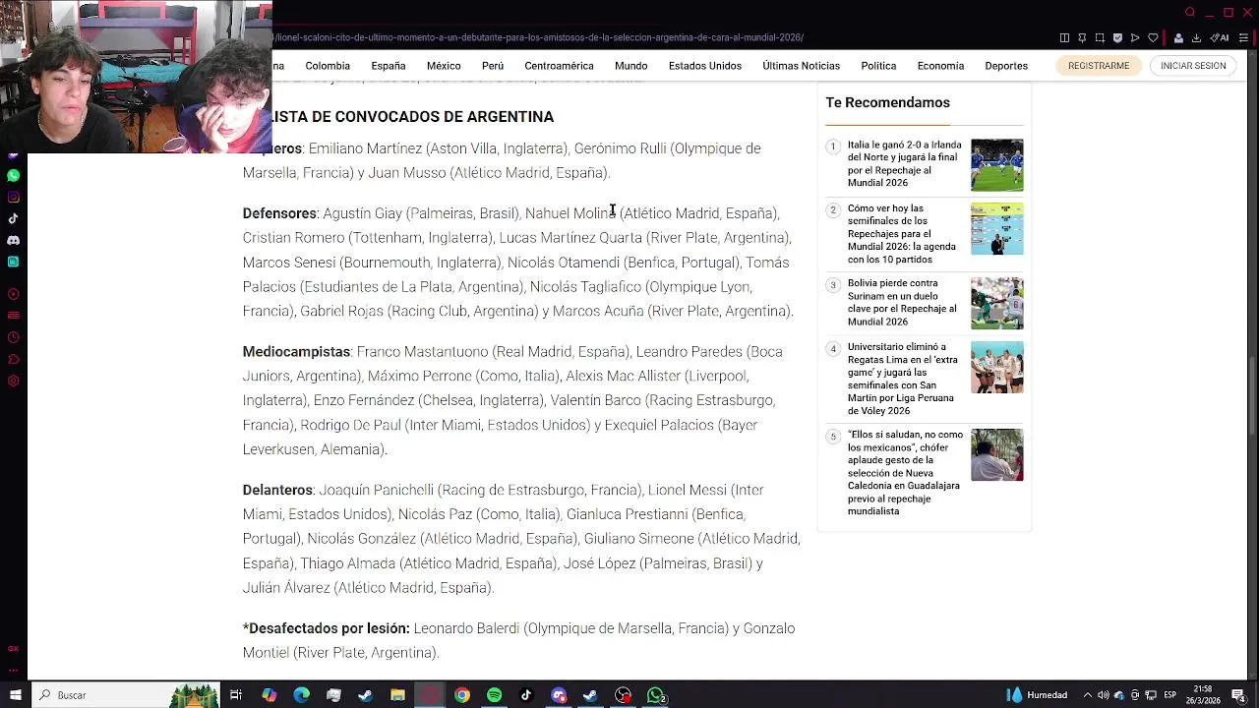Click thumbnail of the Italia vs Irlanda article
Image resolution: width=1259 pixels, height=708 pixels.
[x=996, y=165]
